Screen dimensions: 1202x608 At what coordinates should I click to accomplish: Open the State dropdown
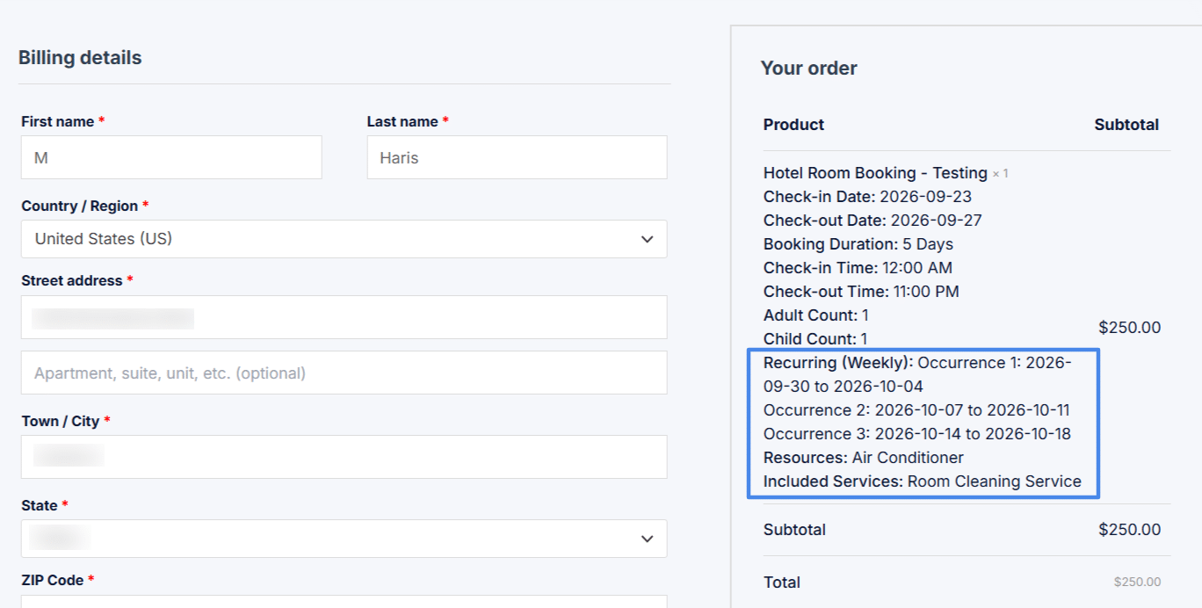point(344,539)
